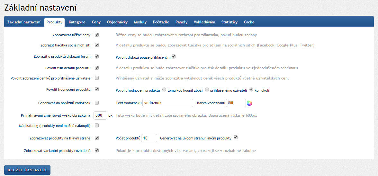Choose 'přihlášenému uživateli' radio button
Image resolution: width=378 pixels, height=176 pixels.
pos(207,90)
